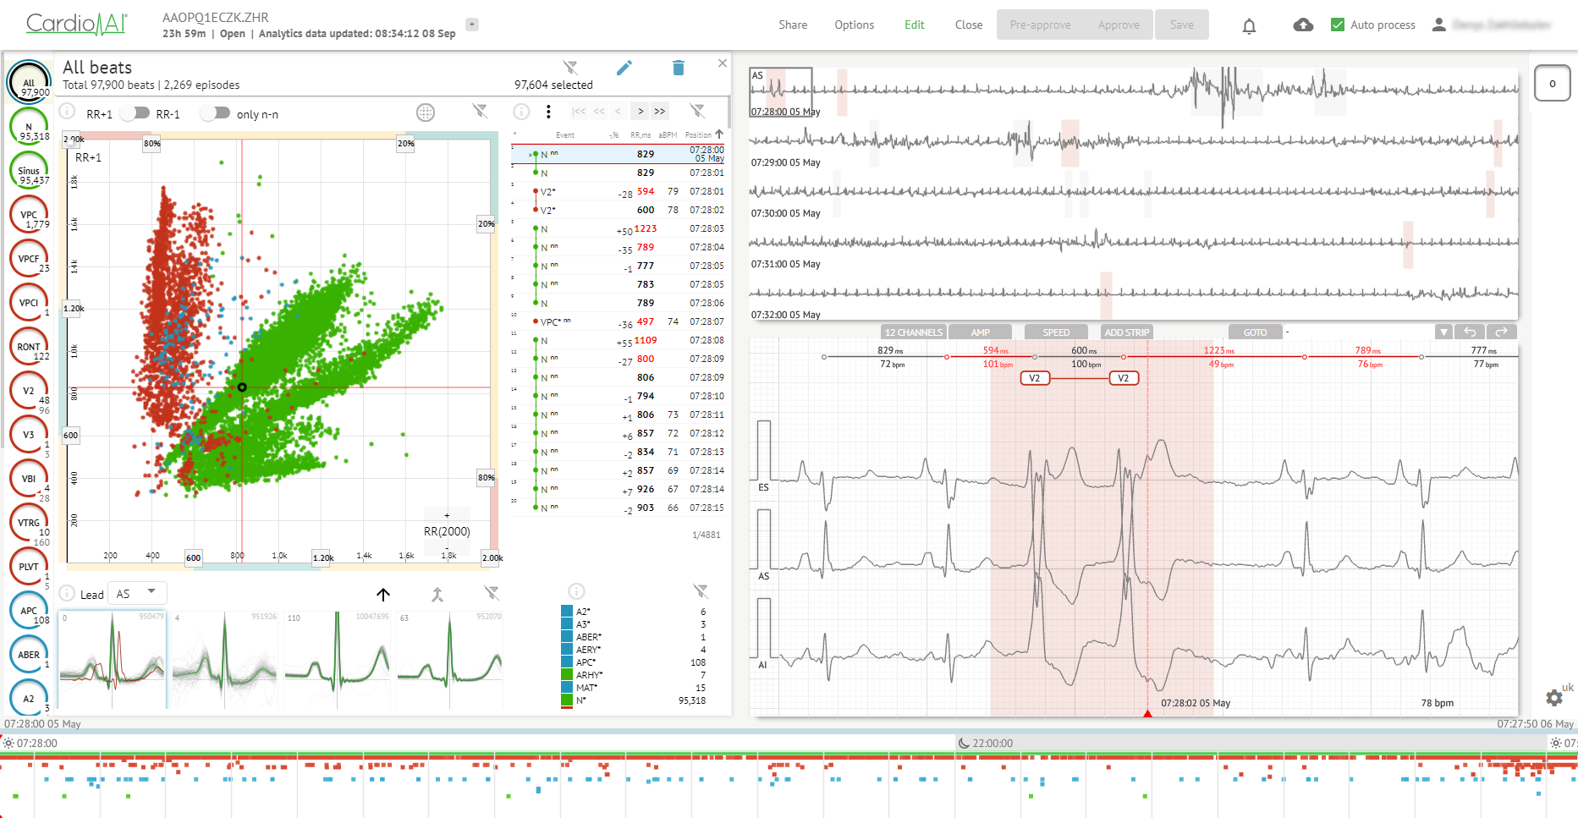1578x818 pixels.
Task: Click the ADD STRIP button
Action: pyautogui.click(x=1126, y=332)
